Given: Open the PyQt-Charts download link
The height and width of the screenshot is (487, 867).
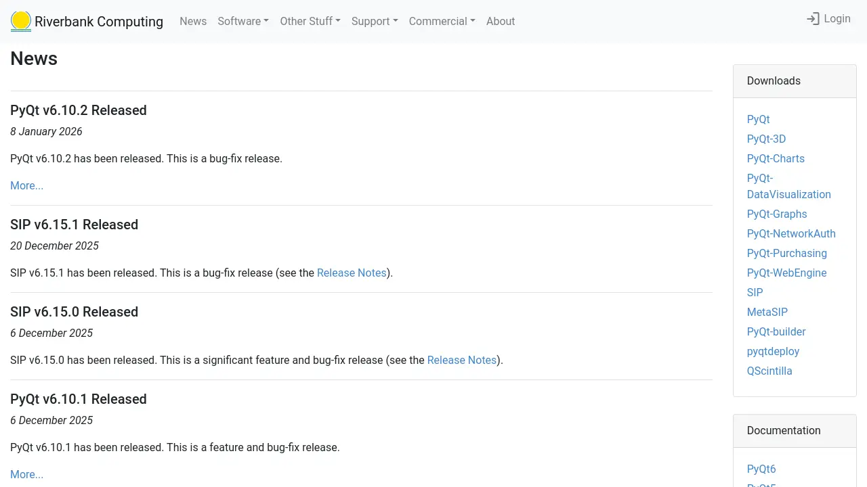Looking at the screenshot, I should (776, 158).
